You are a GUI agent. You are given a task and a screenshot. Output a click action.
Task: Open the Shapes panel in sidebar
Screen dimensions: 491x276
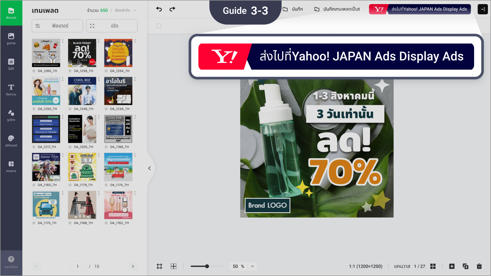(x=11, y=115)
